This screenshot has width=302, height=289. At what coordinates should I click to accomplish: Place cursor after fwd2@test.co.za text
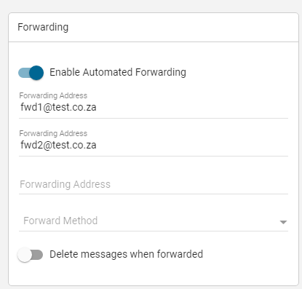(x=97, y=145)
